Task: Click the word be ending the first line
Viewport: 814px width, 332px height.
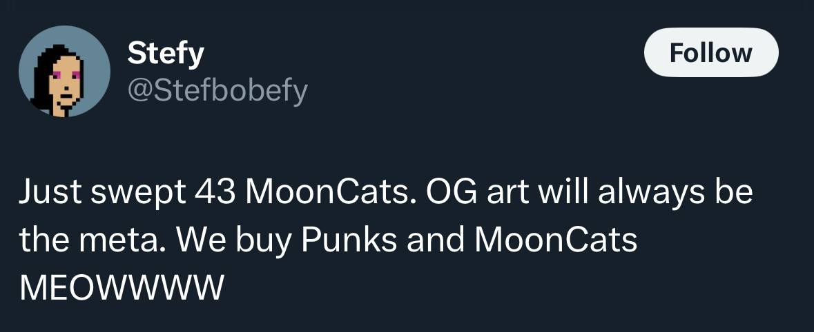Action: click(736, 191)
